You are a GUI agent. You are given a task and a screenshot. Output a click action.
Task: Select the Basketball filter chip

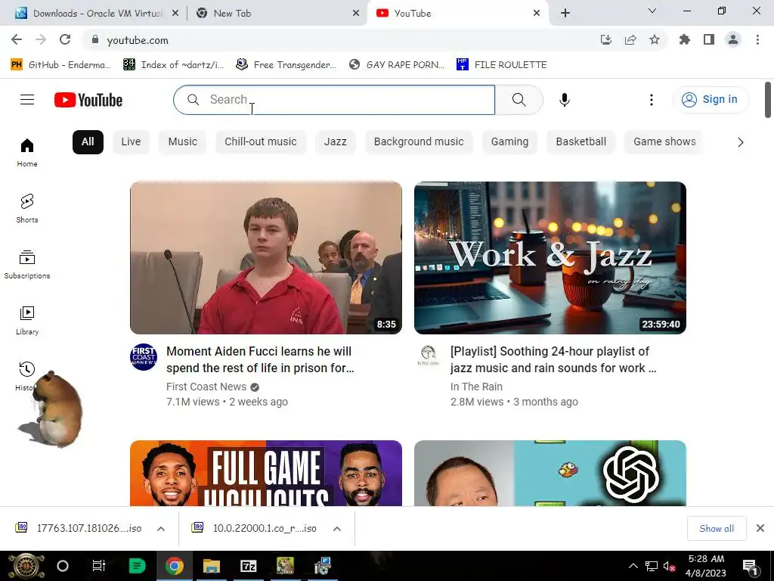pyautogui.click(x=581, y=141)
